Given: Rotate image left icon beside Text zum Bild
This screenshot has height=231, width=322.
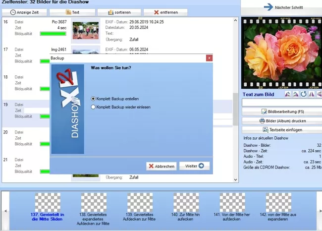Looking at the screenshot, I should pos(288,94).
